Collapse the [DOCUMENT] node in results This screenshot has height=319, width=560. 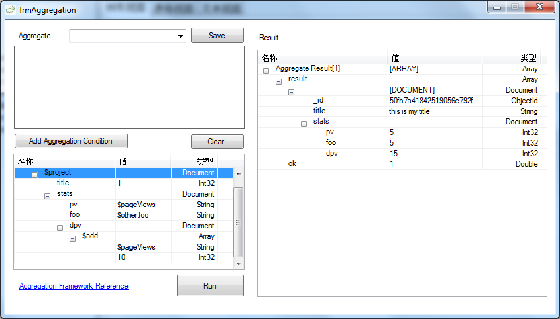click(x=291, y=93)
